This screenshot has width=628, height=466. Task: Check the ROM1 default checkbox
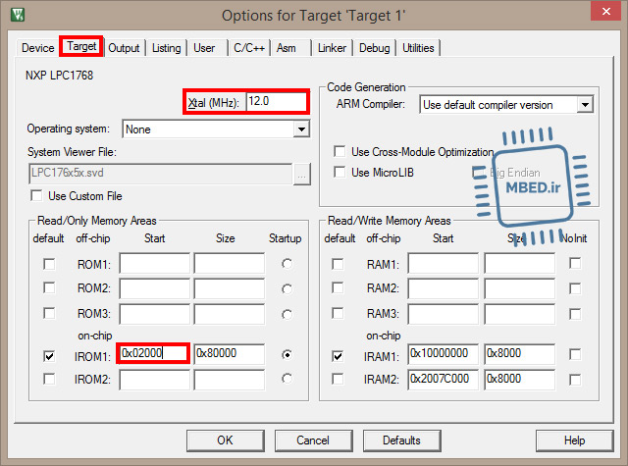click(x=49, y=264)
